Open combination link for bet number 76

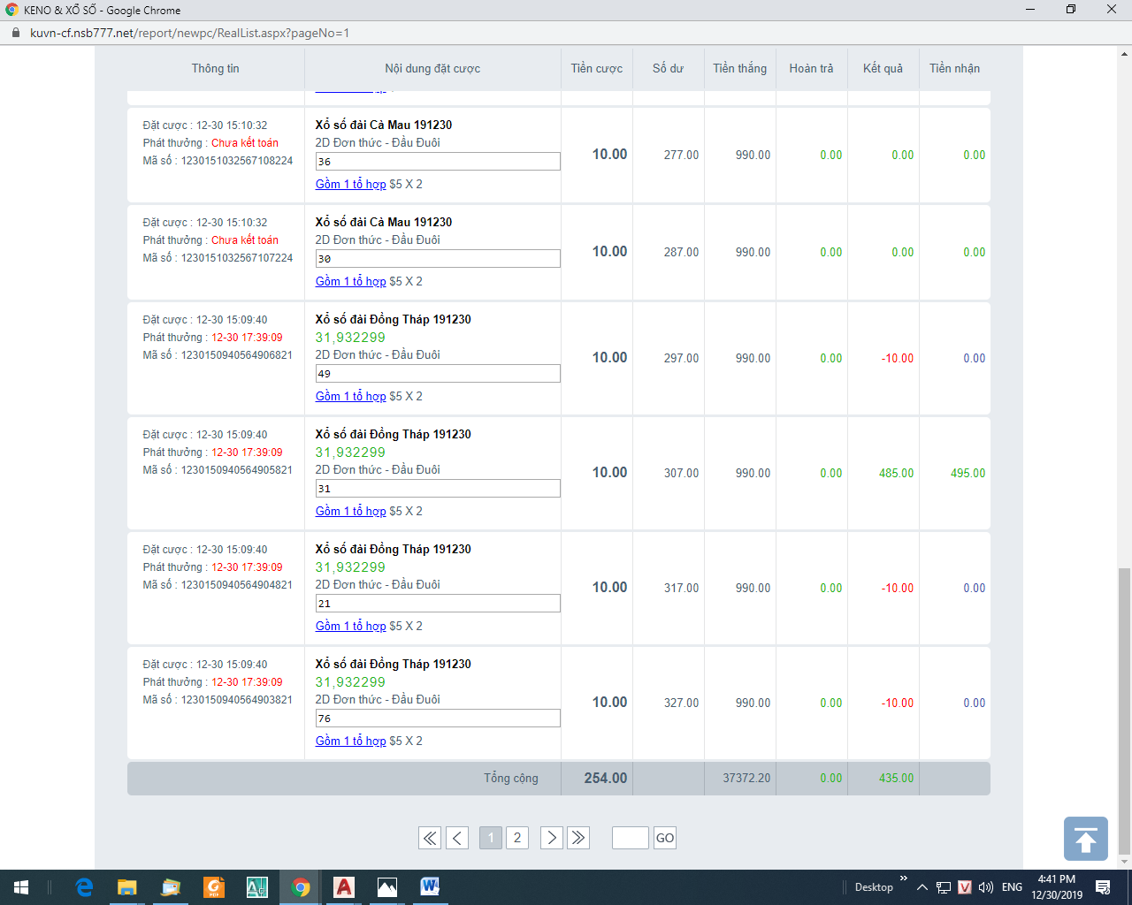(x=350, y=741)
